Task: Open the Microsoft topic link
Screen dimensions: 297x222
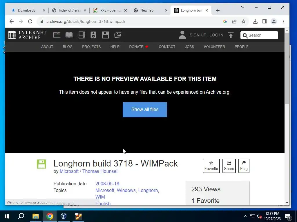Action: click(105, 190)
